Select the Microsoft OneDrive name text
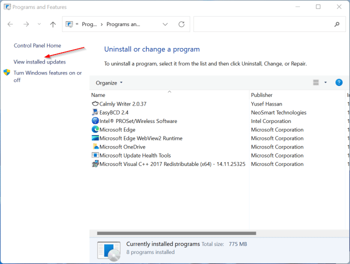This screenshot has height=264, width=350. 122,147
